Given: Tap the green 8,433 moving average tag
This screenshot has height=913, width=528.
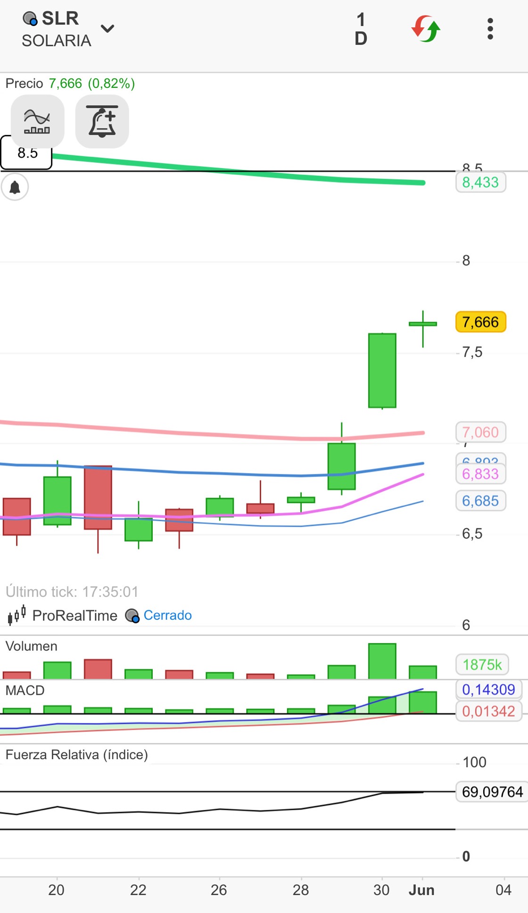Looking at the screenshot, I should point(480,182).
